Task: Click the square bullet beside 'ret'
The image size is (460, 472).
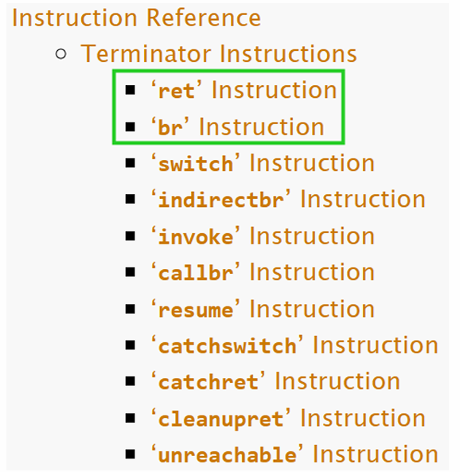Action: (130, 90)
